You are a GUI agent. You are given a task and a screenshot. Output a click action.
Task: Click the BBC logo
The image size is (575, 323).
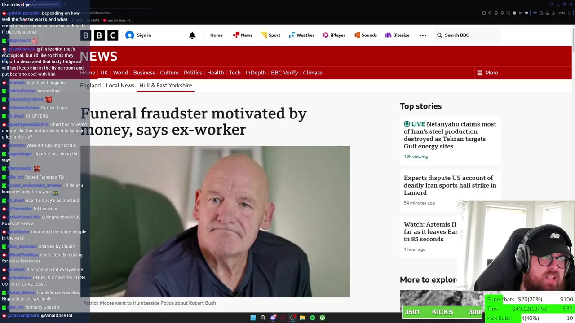click(100, 35)
